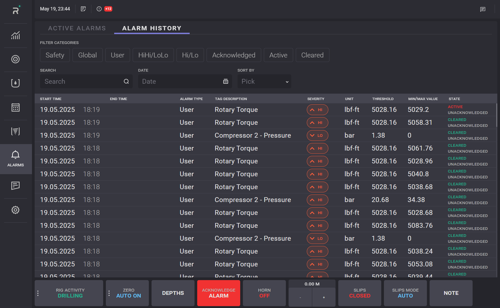Open the calendar grid sidebar icon

coord(16,108)
